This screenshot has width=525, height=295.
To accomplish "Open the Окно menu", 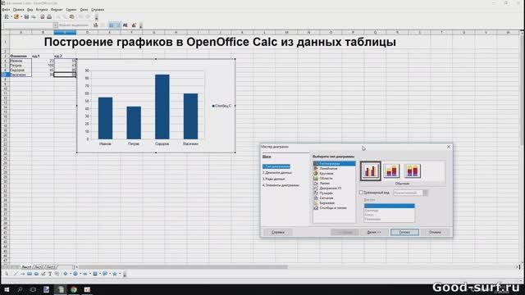I will coord(84,10).
